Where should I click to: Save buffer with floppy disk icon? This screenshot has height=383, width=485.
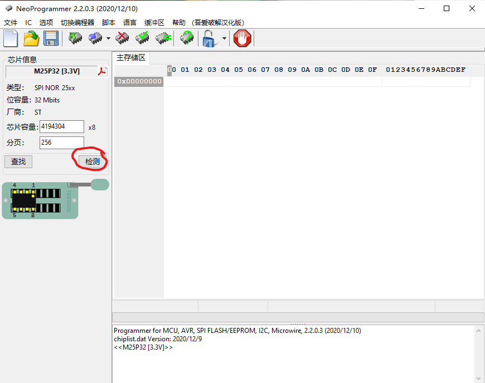(x=51, y=38)
